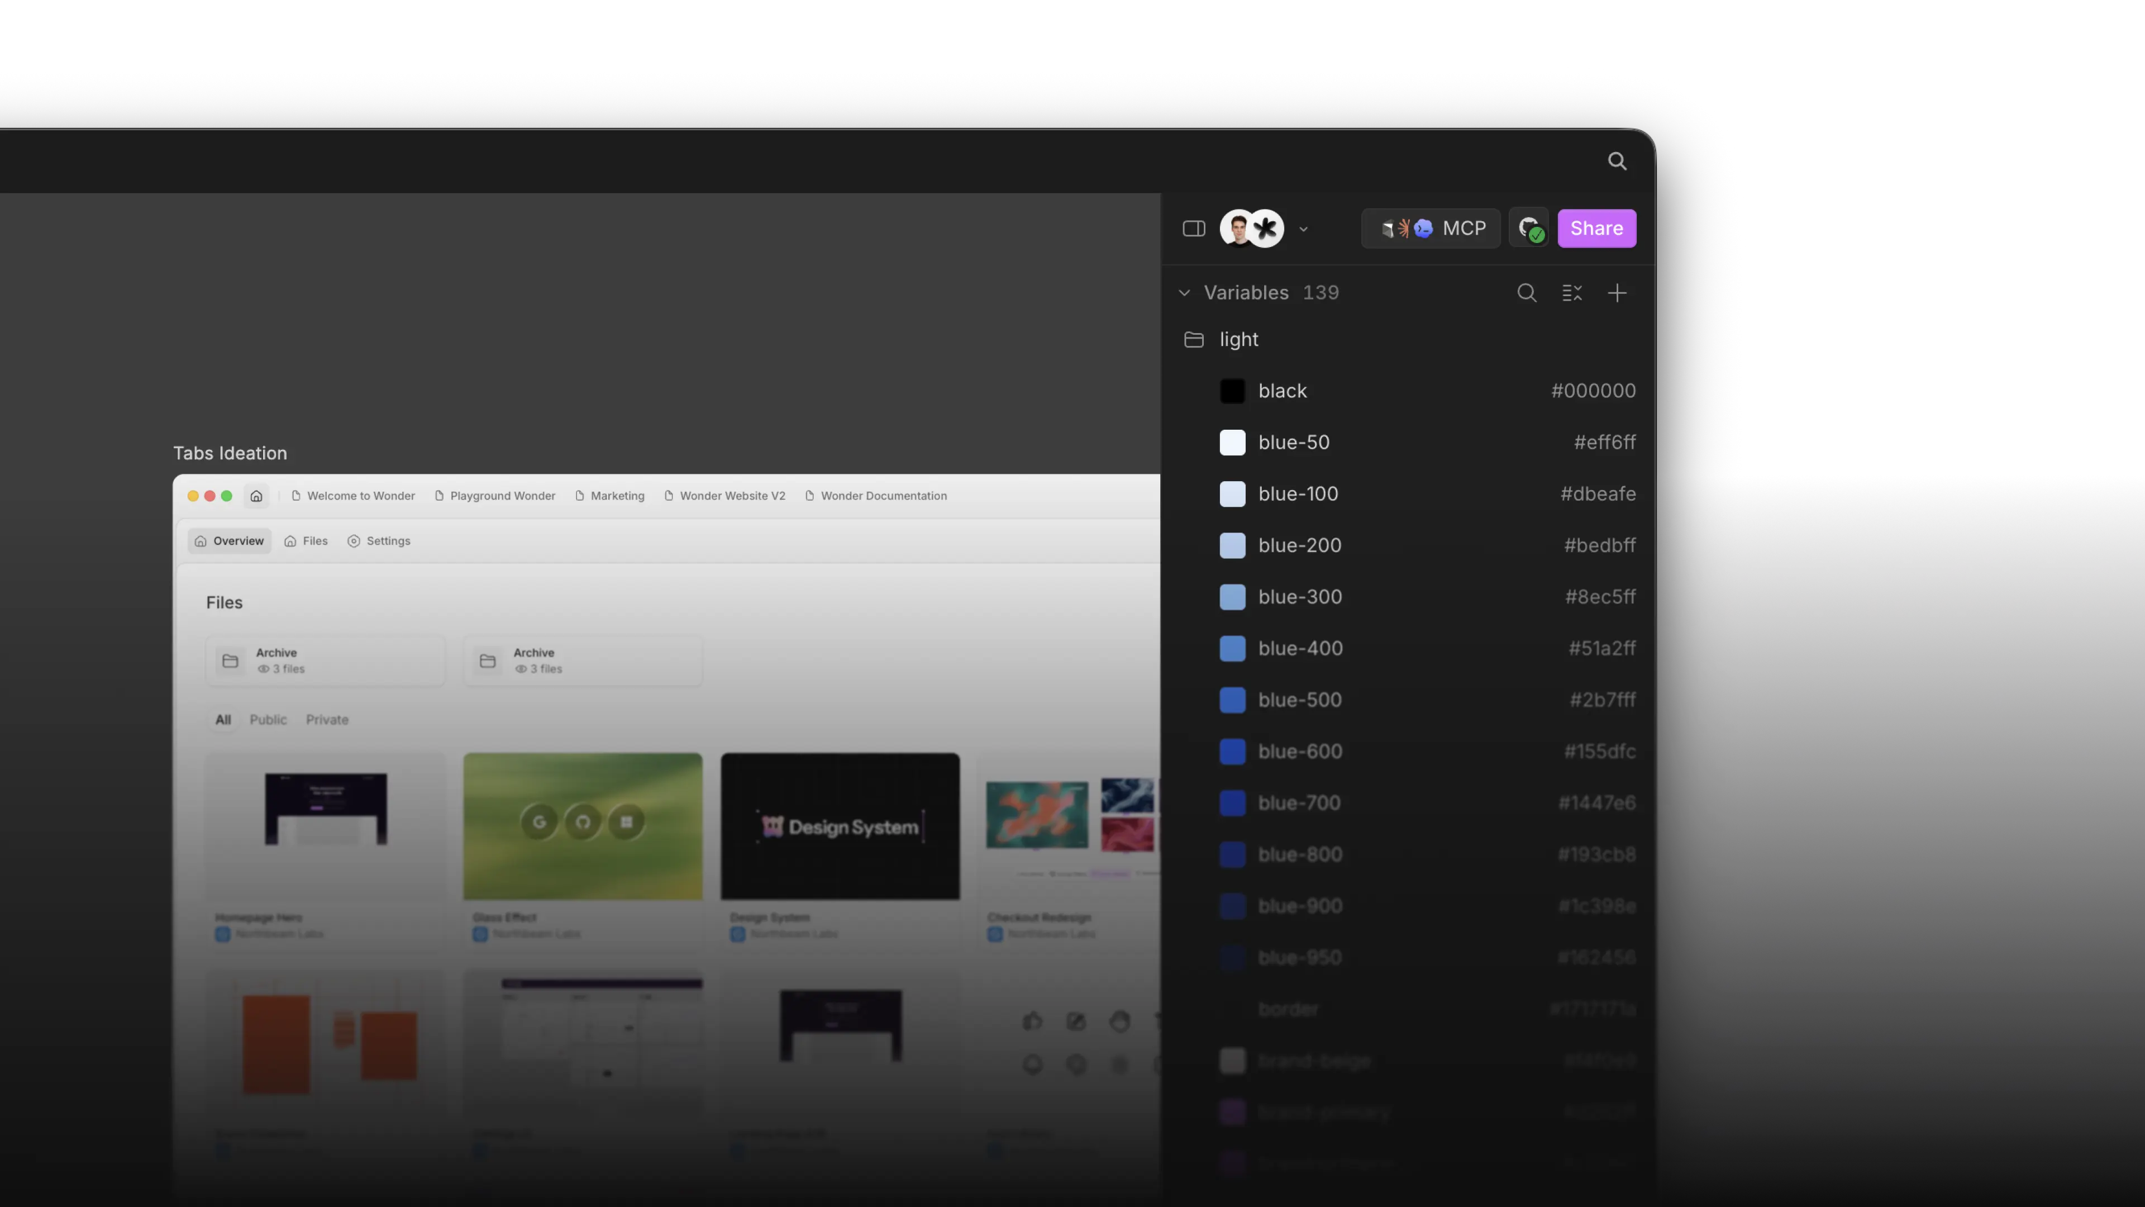Click the blue-300 color swatch
Viewport: 2145px width, 1207px height.
(x=1232, y=597)
